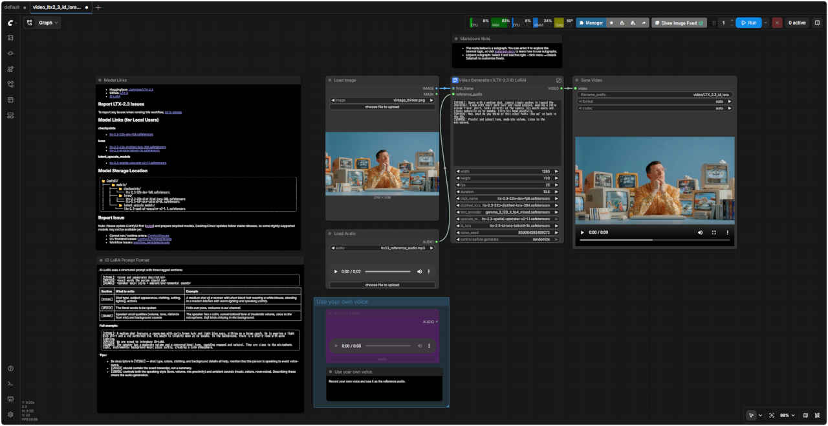Open the Run button options arrow

765,23
